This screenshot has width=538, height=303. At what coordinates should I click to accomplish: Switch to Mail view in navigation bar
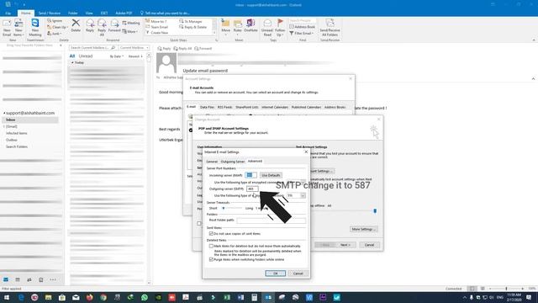6,279
